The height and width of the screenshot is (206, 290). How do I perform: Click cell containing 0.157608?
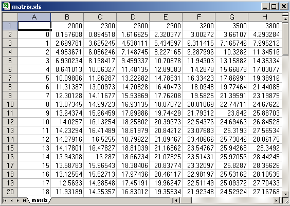pos(67,34)
